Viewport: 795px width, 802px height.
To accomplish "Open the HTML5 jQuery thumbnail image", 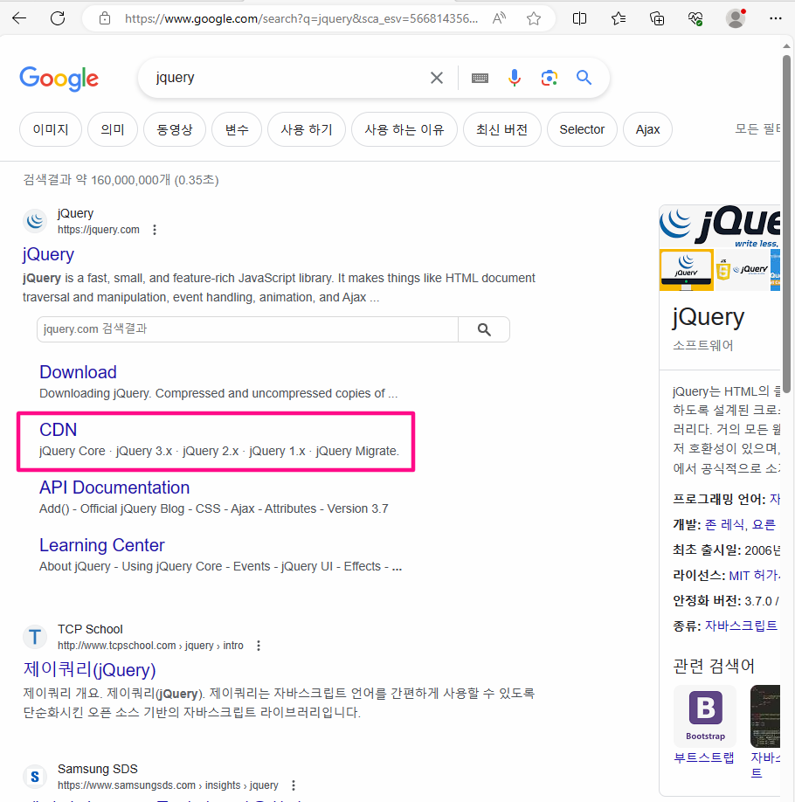I will [743, 270].
